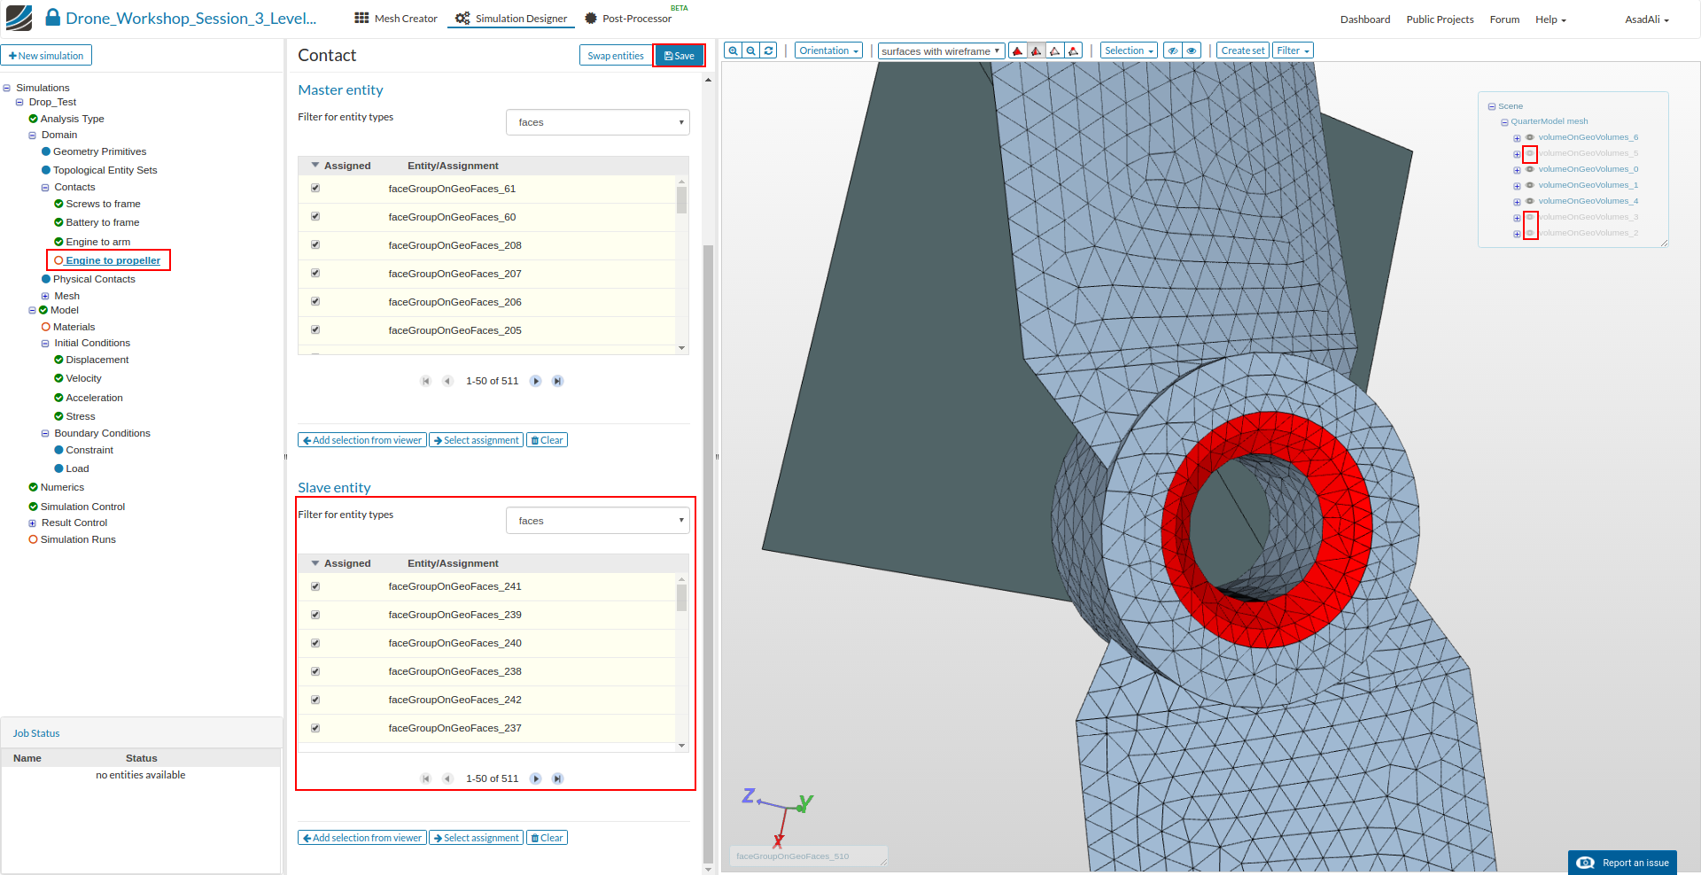The image size is (1701, 875).
Task: Click the zoom out viewer icon
Action: pos(750,51)
